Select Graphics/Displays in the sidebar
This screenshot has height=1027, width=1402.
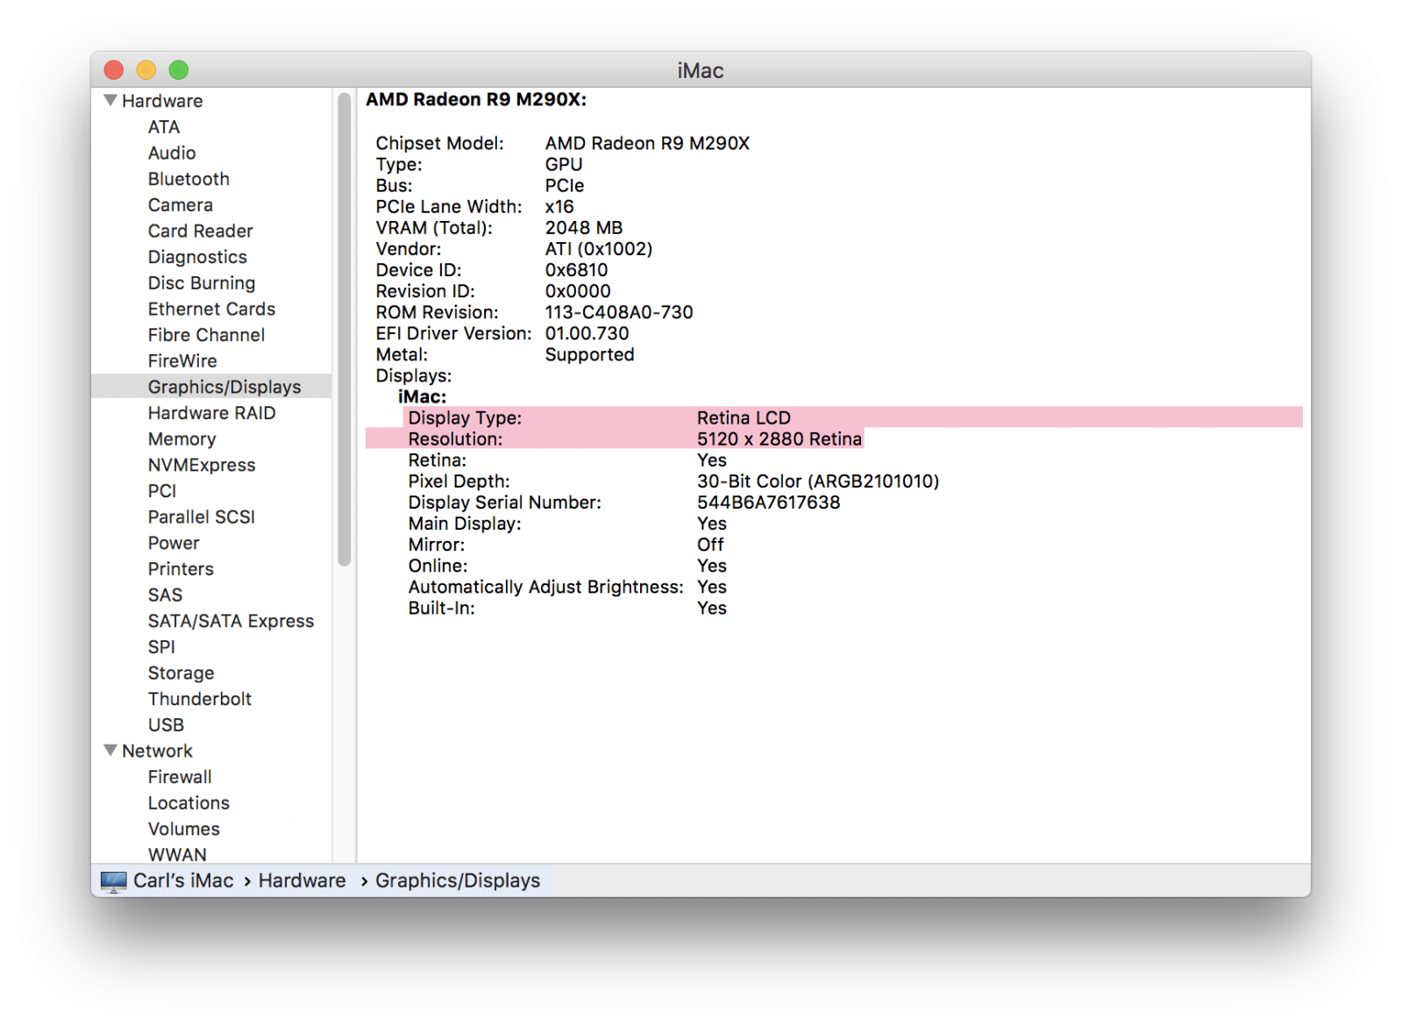211,387
